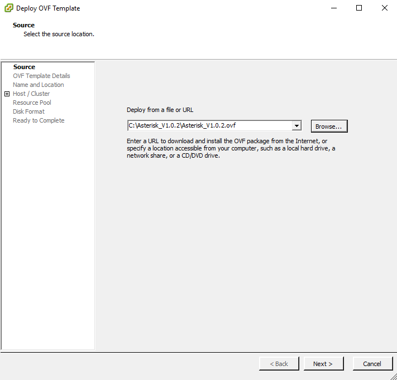Click the Next > button

[323, 364]
